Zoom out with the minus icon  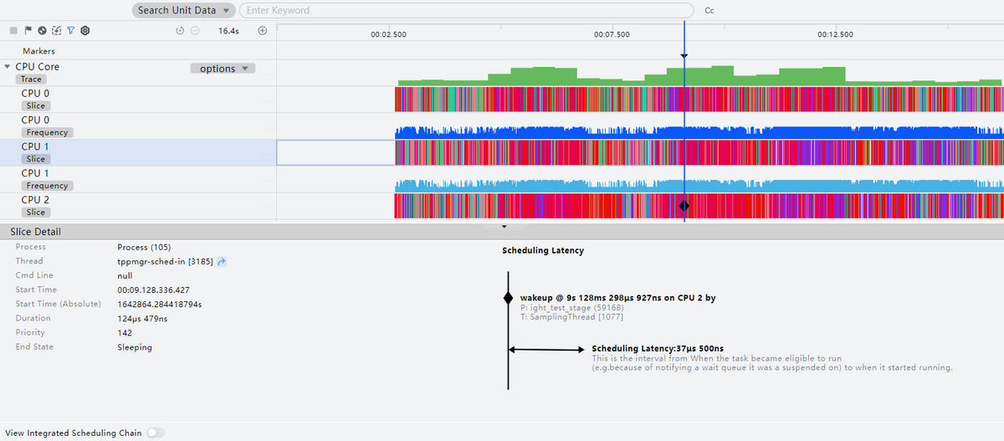[x=194, y=30]
